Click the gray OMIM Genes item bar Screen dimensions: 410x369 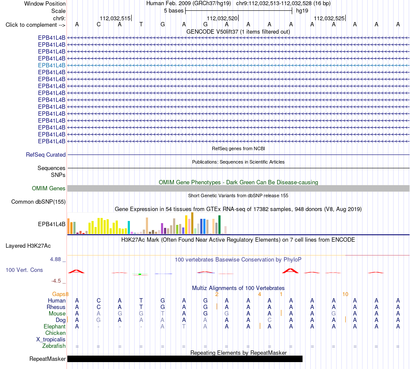pyautogui.click(x=238, y=188)
